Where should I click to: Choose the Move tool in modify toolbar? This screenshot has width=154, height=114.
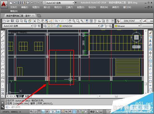[150, 53]
